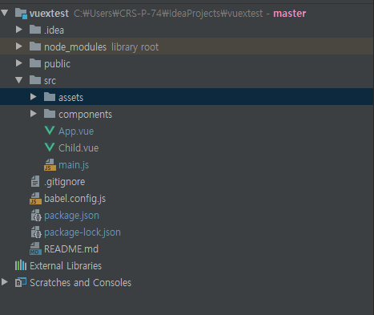
Task: Click the Vue icon beside App.vue
Action: [50, 131]
